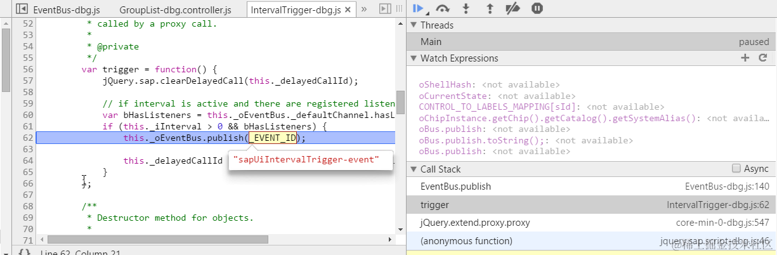Hide the debugger sidebar with the panel icon
Image resolution: width=777 pixels, height=255 pixels.
384,9
